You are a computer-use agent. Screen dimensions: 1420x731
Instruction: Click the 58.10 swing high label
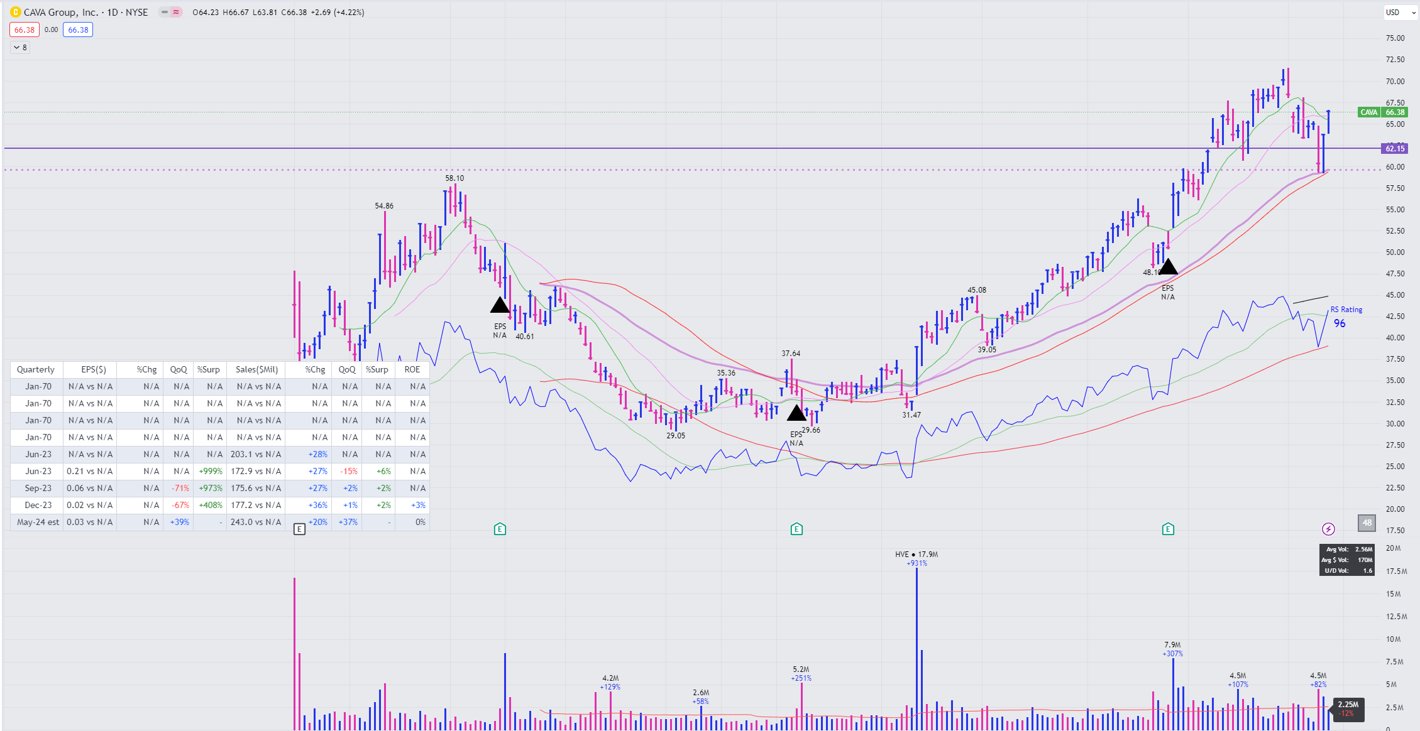coord(454,178)
